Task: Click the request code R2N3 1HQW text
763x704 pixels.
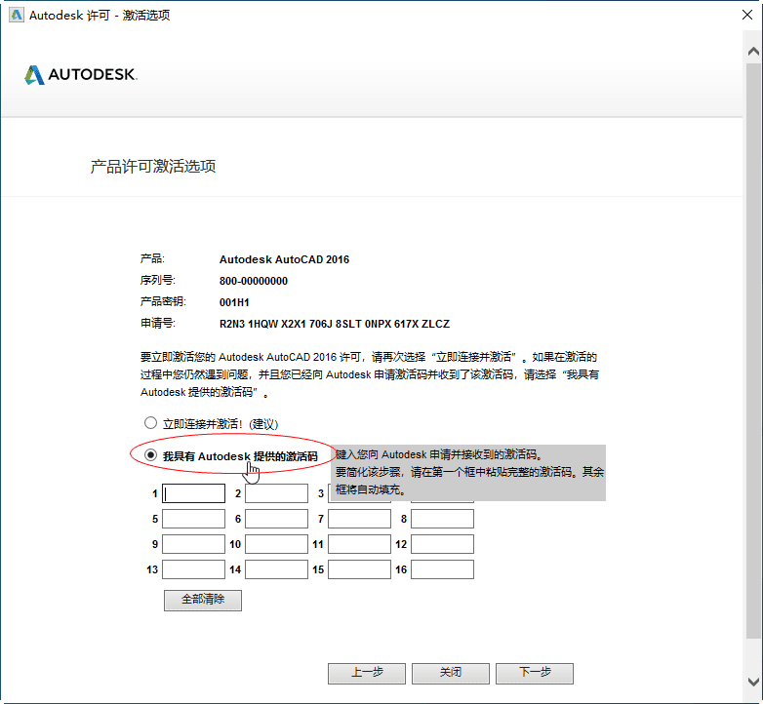Action: [335, 324]
